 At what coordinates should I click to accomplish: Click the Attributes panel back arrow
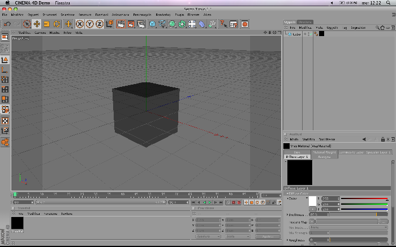point(364,139)
